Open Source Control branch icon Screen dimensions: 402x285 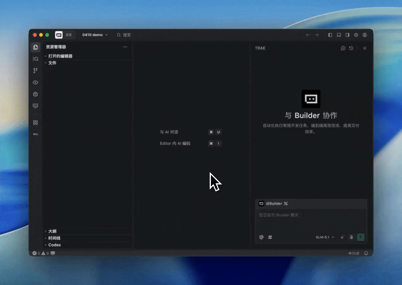pos(35,70)
